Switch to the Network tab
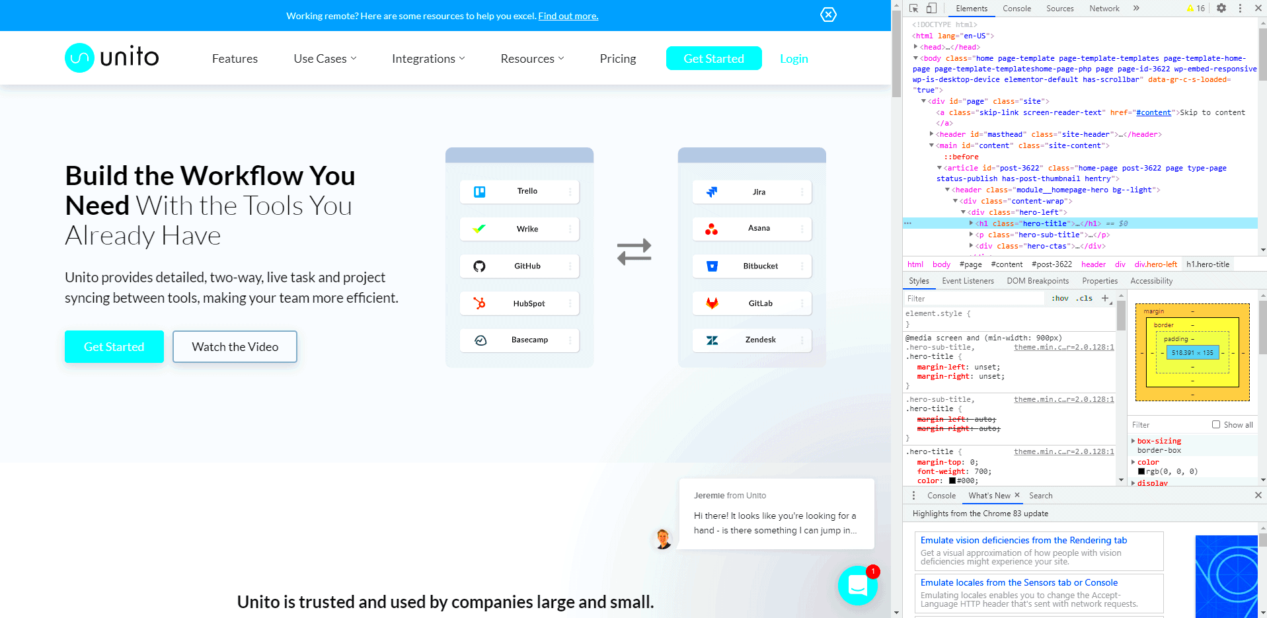Screen dimensions: 1267x618 pyautogui.click(x=1104, y=9)
